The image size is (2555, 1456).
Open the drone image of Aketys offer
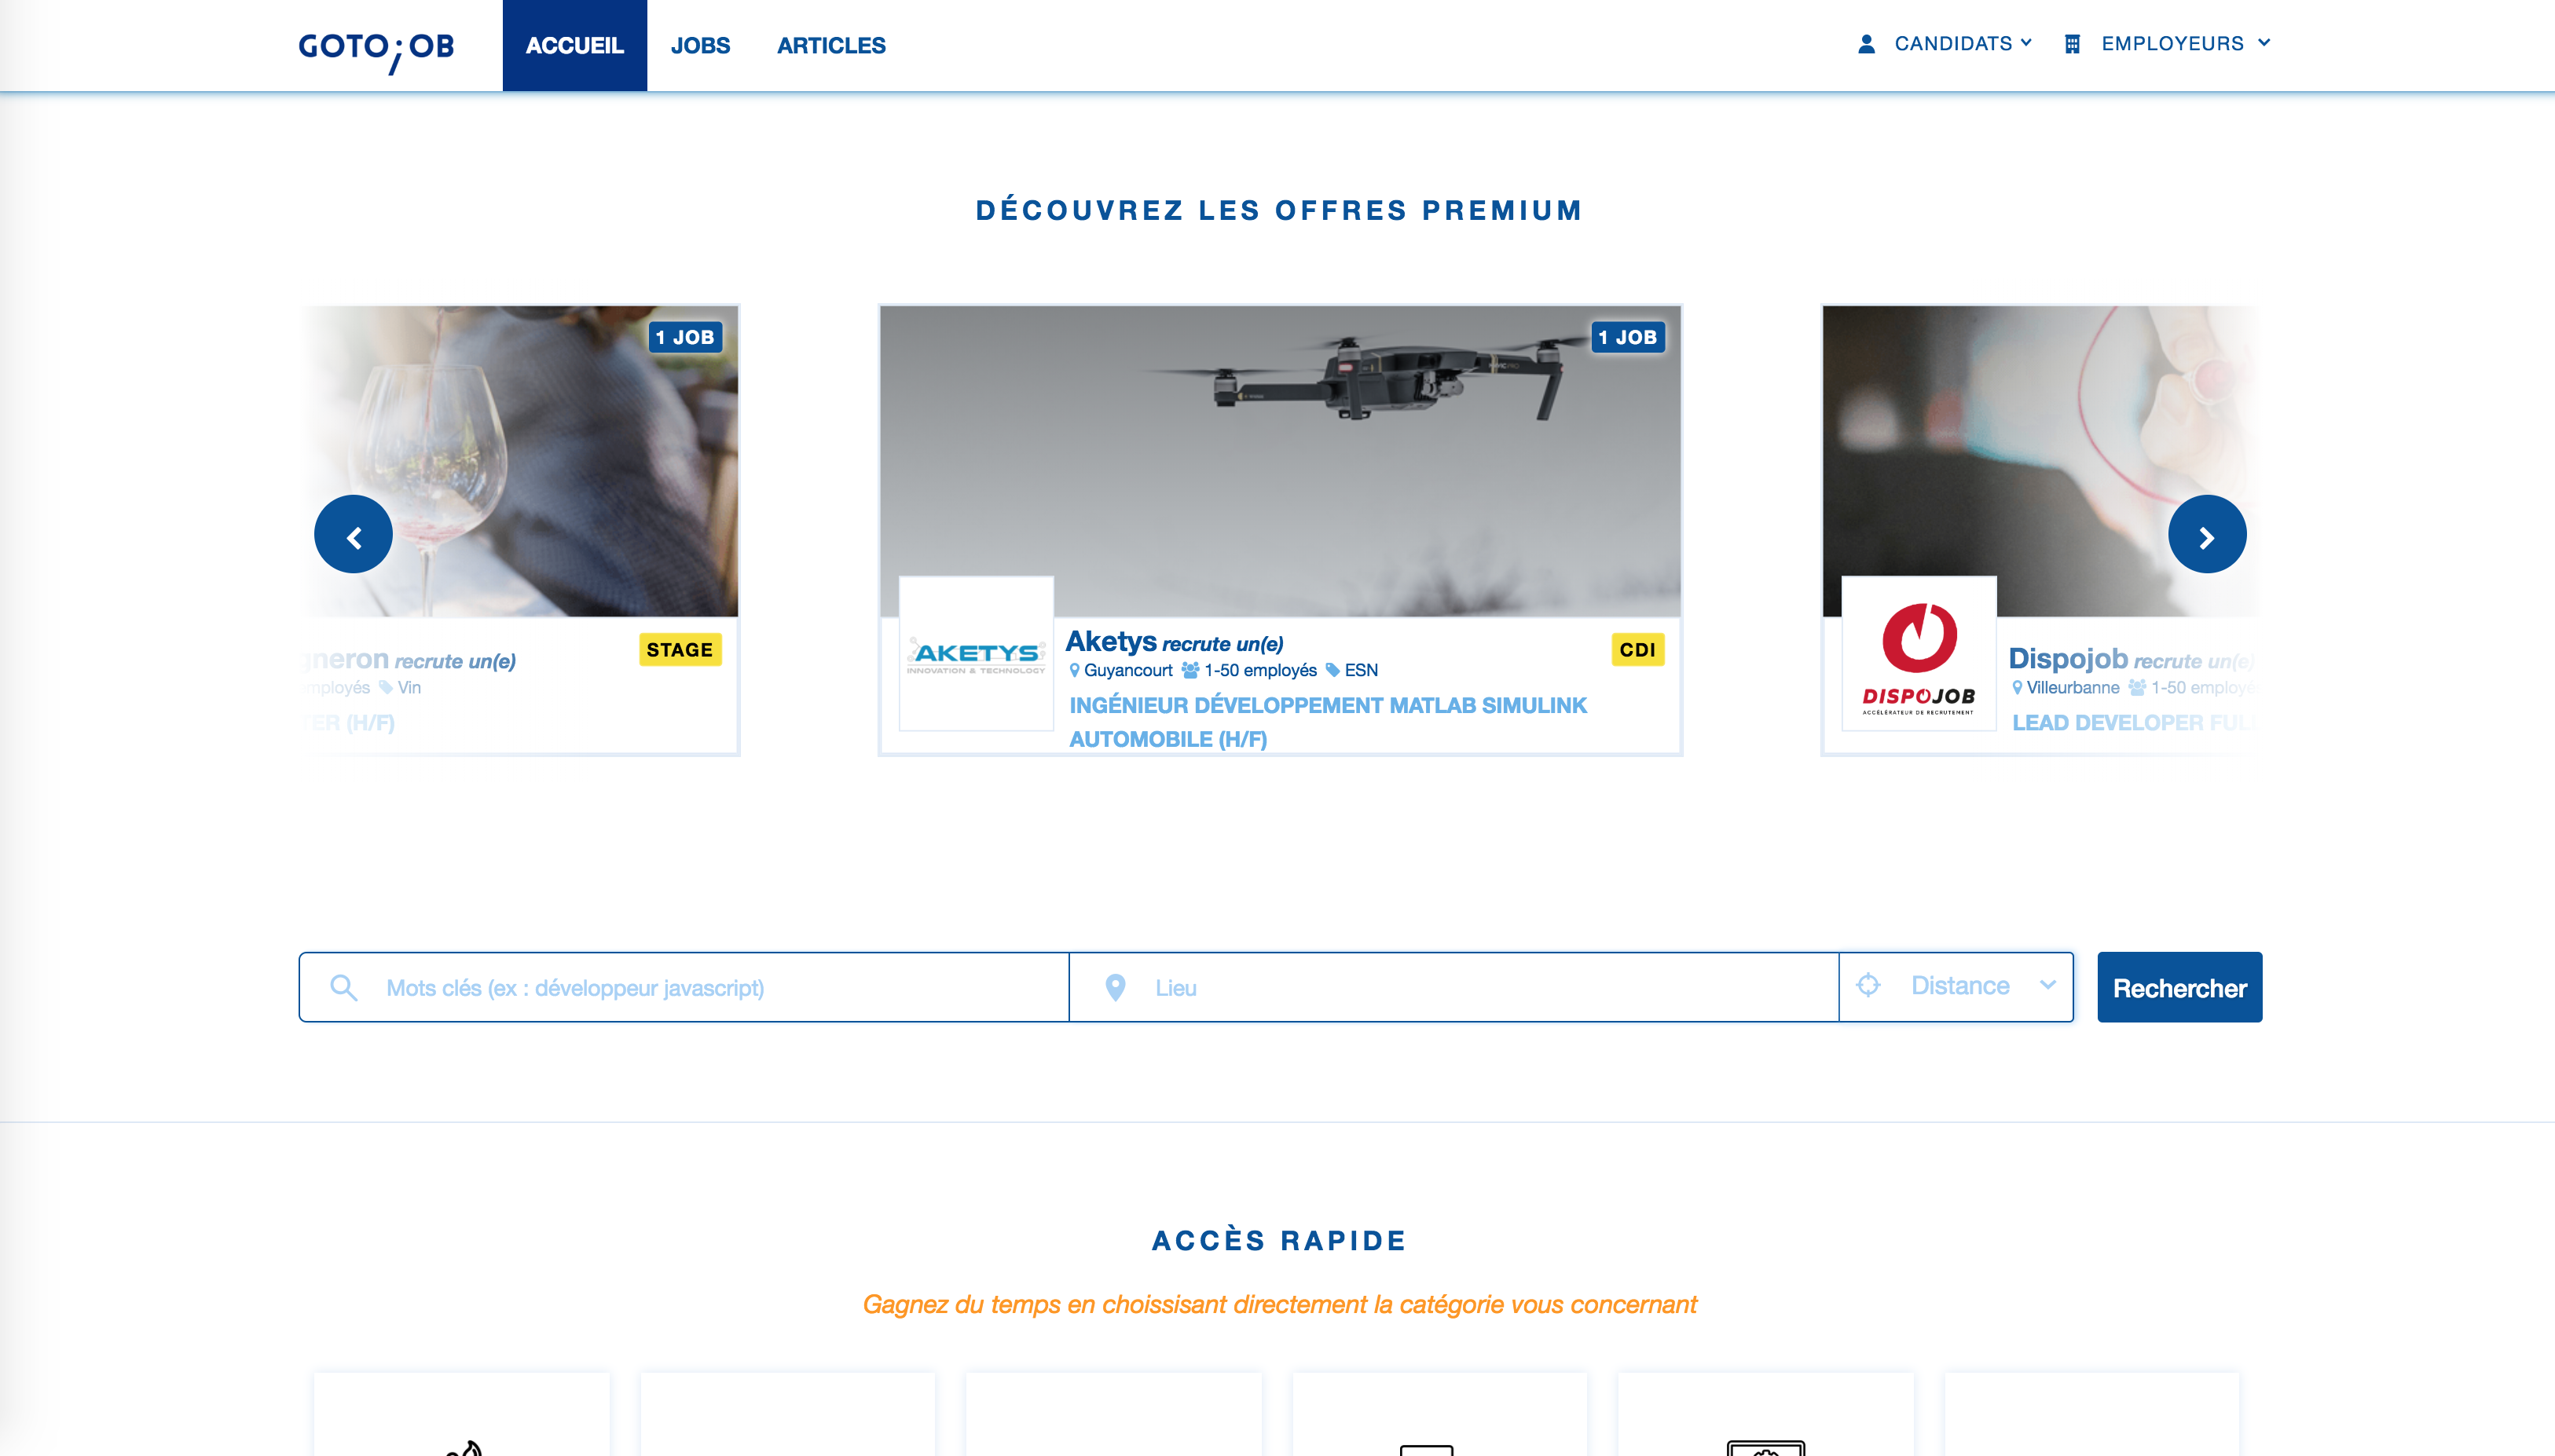coord(1280,461)
